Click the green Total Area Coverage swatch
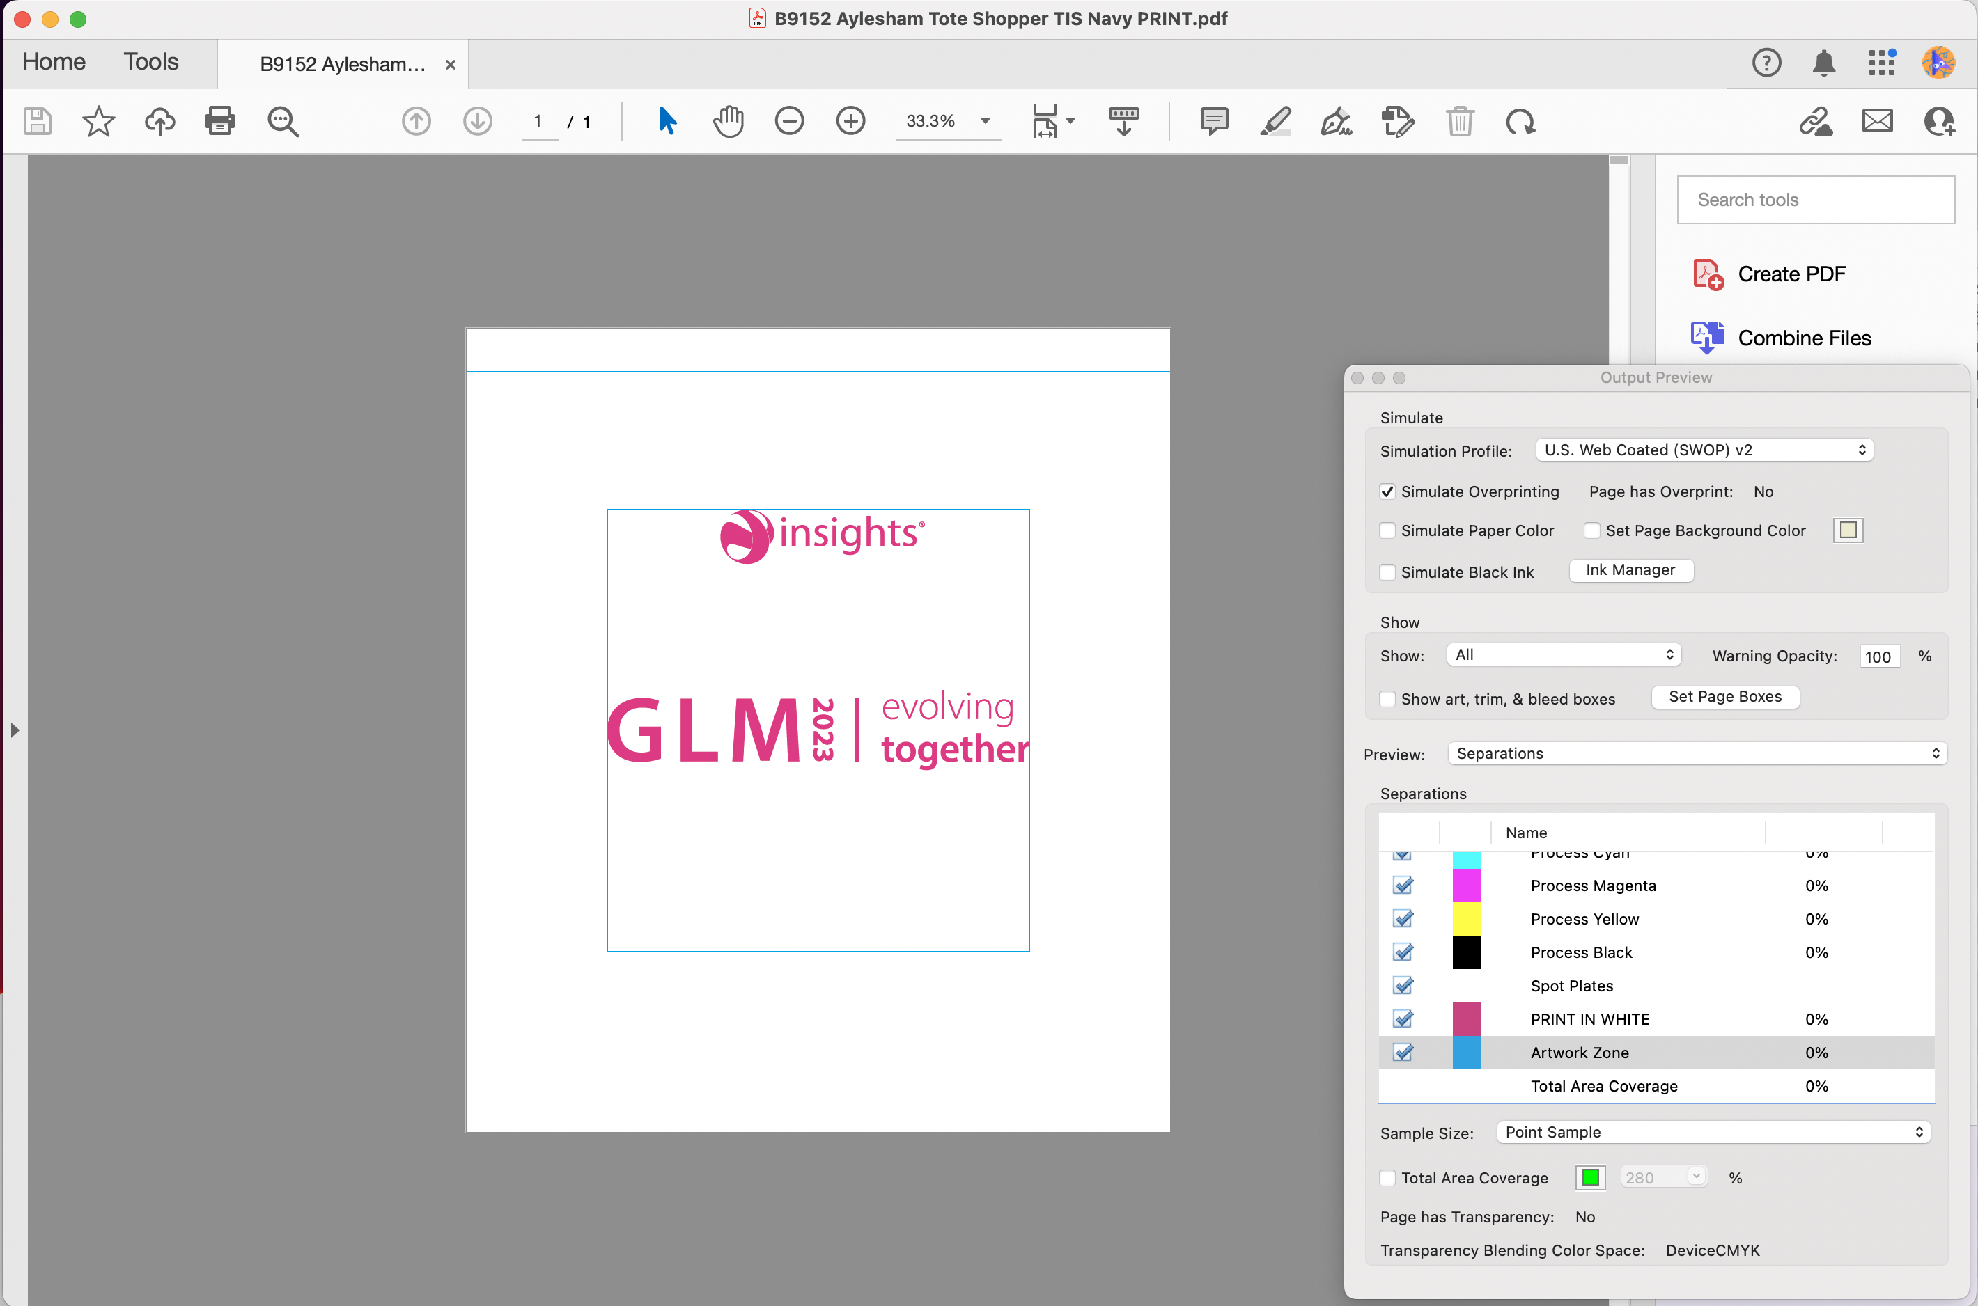This screenshot has width=1978, height=1306. [x=1590, y=1177]
